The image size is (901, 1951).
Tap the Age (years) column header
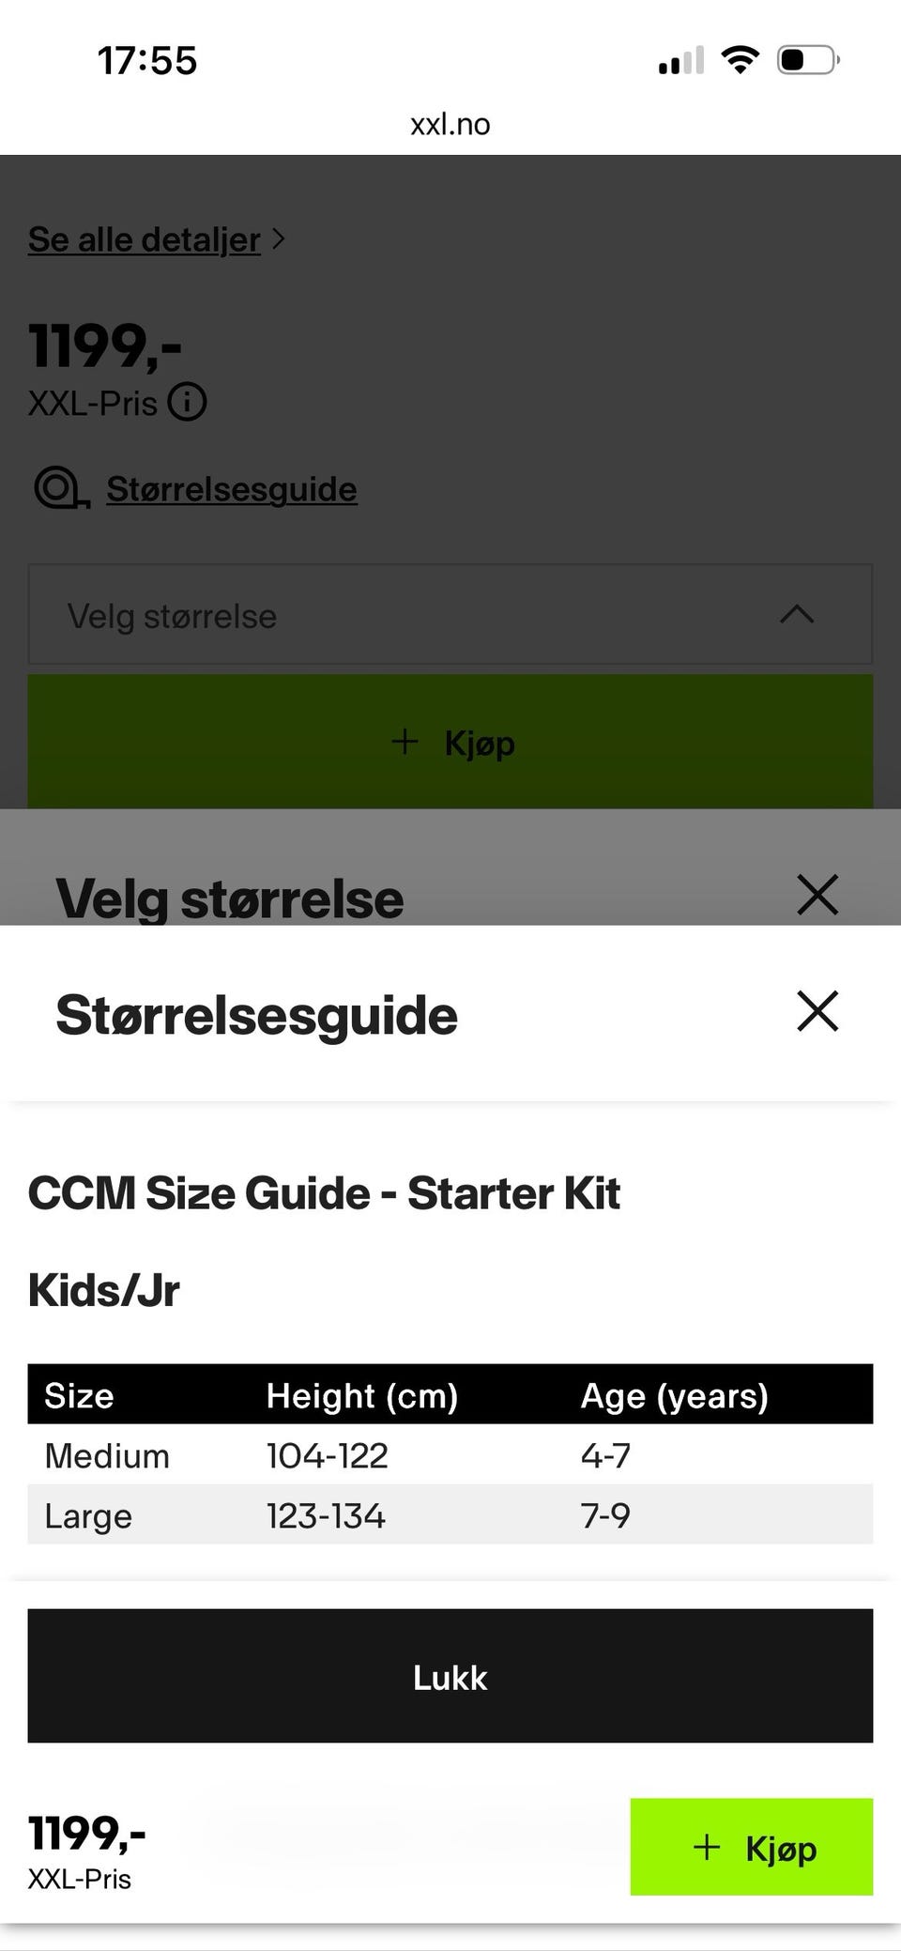click(x=674, y=1395)
